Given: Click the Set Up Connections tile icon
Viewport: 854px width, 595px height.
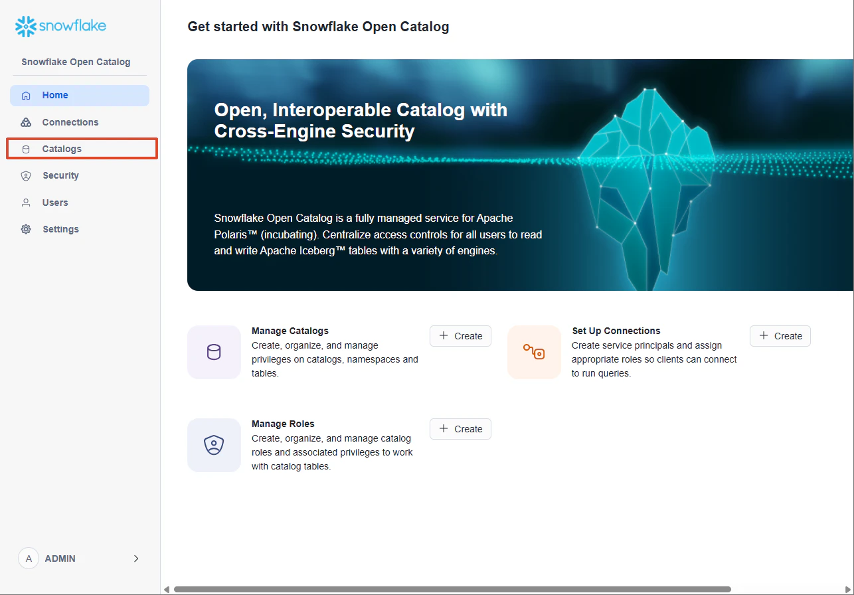Looking at the screenshot, I should 534,352.
